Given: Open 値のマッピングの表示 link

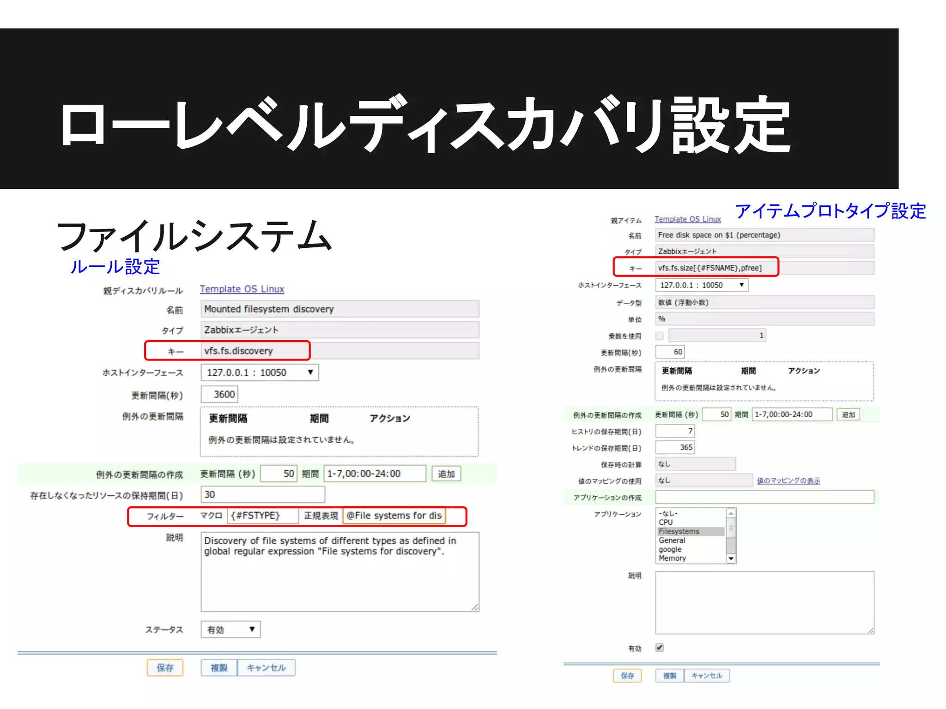Looking at the screenshot, I should point(788,481).
